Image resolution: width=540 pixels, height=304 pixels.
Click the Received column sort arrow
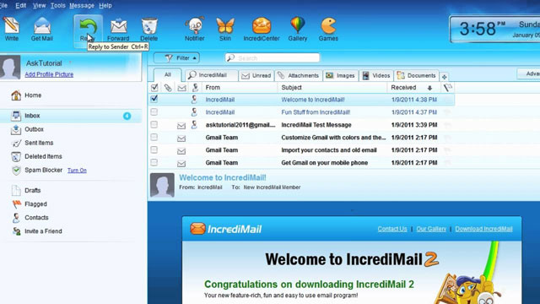tap(429, 88)
